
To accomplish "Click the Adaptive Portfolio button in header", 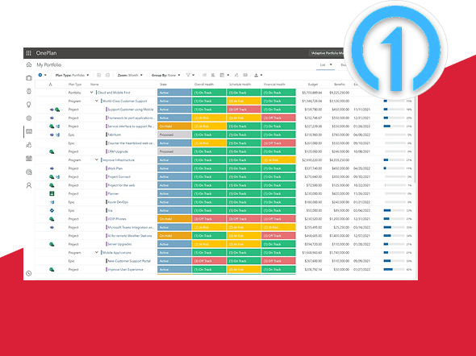I will coord(327,53).
